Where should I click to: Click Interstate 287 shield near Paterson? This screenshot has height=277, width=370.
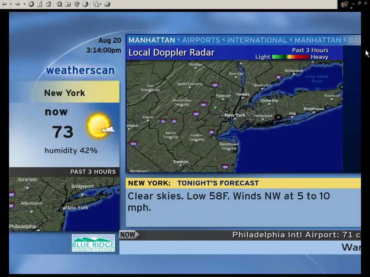tap(215, 85)
